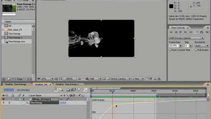Click the 8 bpc color depth button
This screenshot has height=119, width=211.
tap(20, 79)
